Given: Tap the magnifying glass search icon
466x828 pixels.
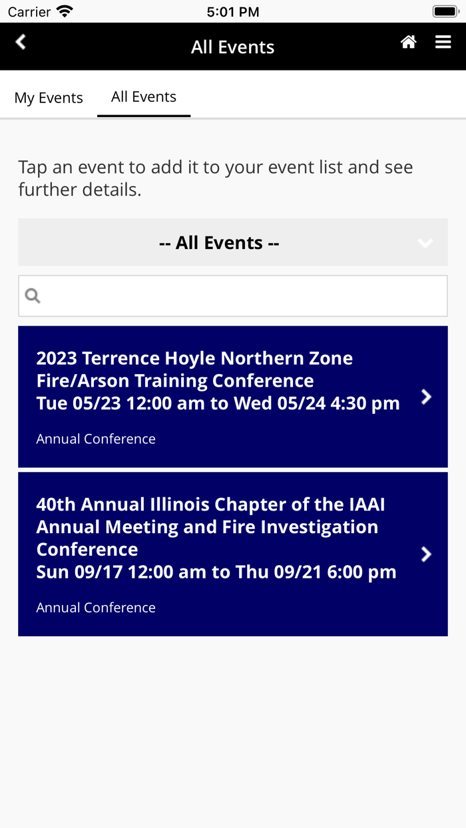Looking at the screenshot, I should click(32, 295).
